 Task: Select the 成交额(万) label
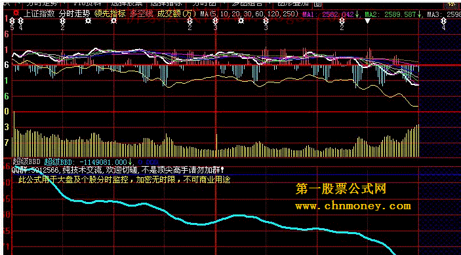pos(176,14)
